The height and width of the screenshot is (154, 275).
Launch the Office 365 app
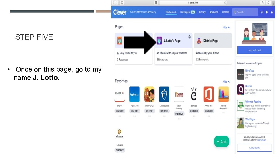[x=209, y=94]
